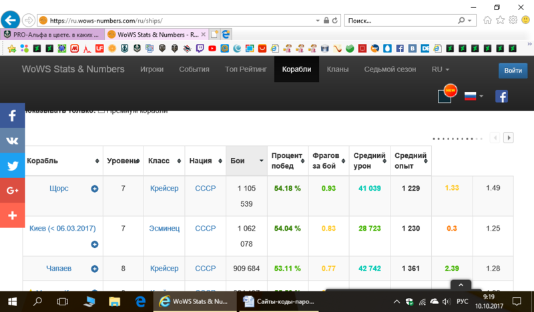Close the WoWS Stats & Numbers tab
The image size is (534, 312).
204,35
